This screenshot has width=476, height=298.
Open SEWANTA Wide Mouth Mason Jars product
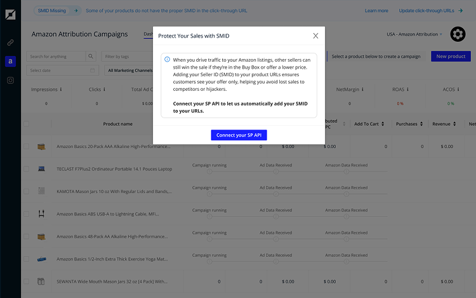click(112, 281)
